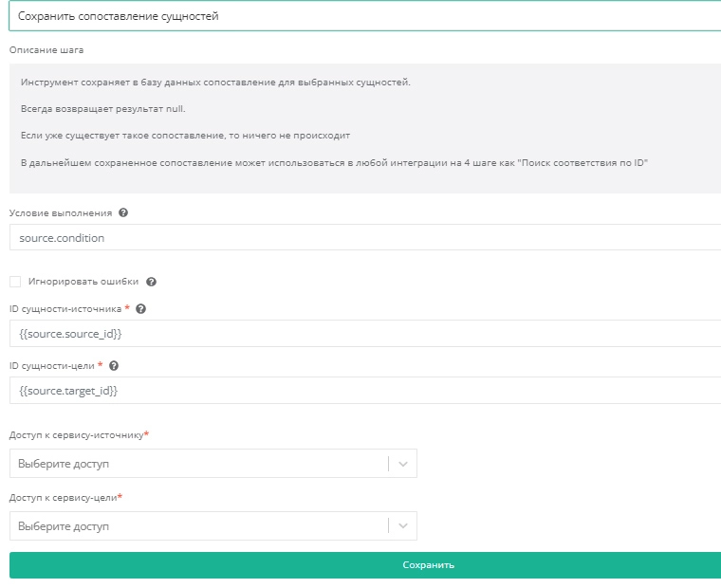The height and width of the screenshot is (588, 721).
Task: Click the 'ID сущности-цели' field label
Action: coord(52,366)
